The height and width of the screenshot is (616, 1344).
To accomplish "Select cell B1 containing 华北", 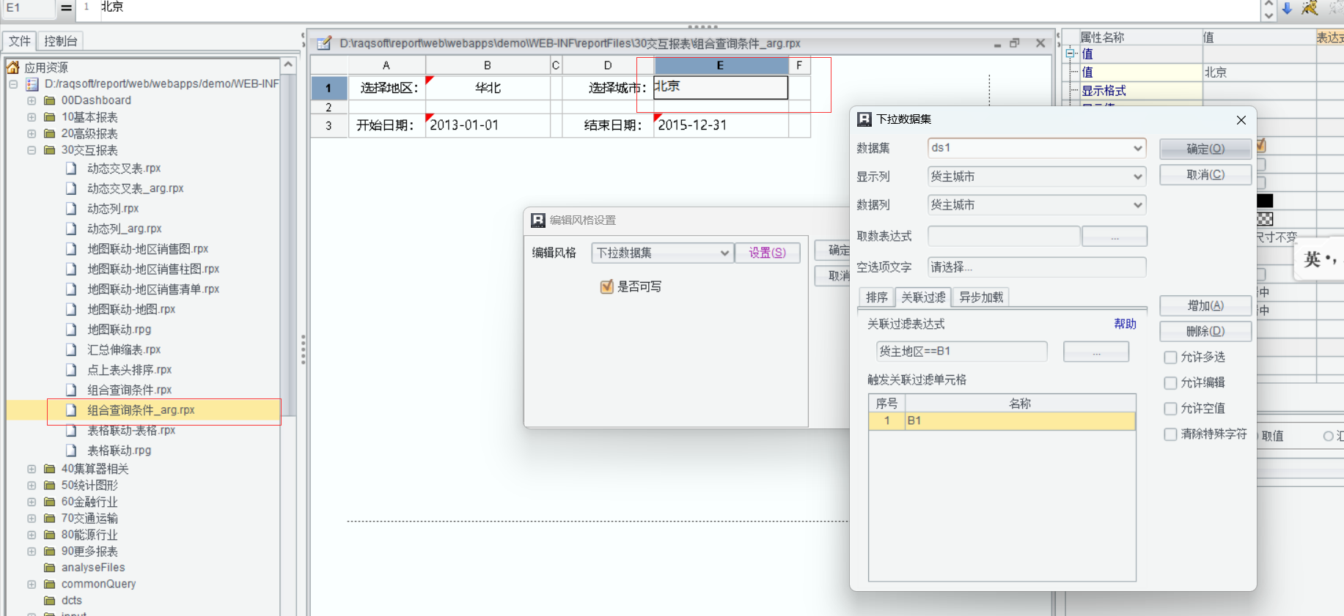I will tap(488, 88).
